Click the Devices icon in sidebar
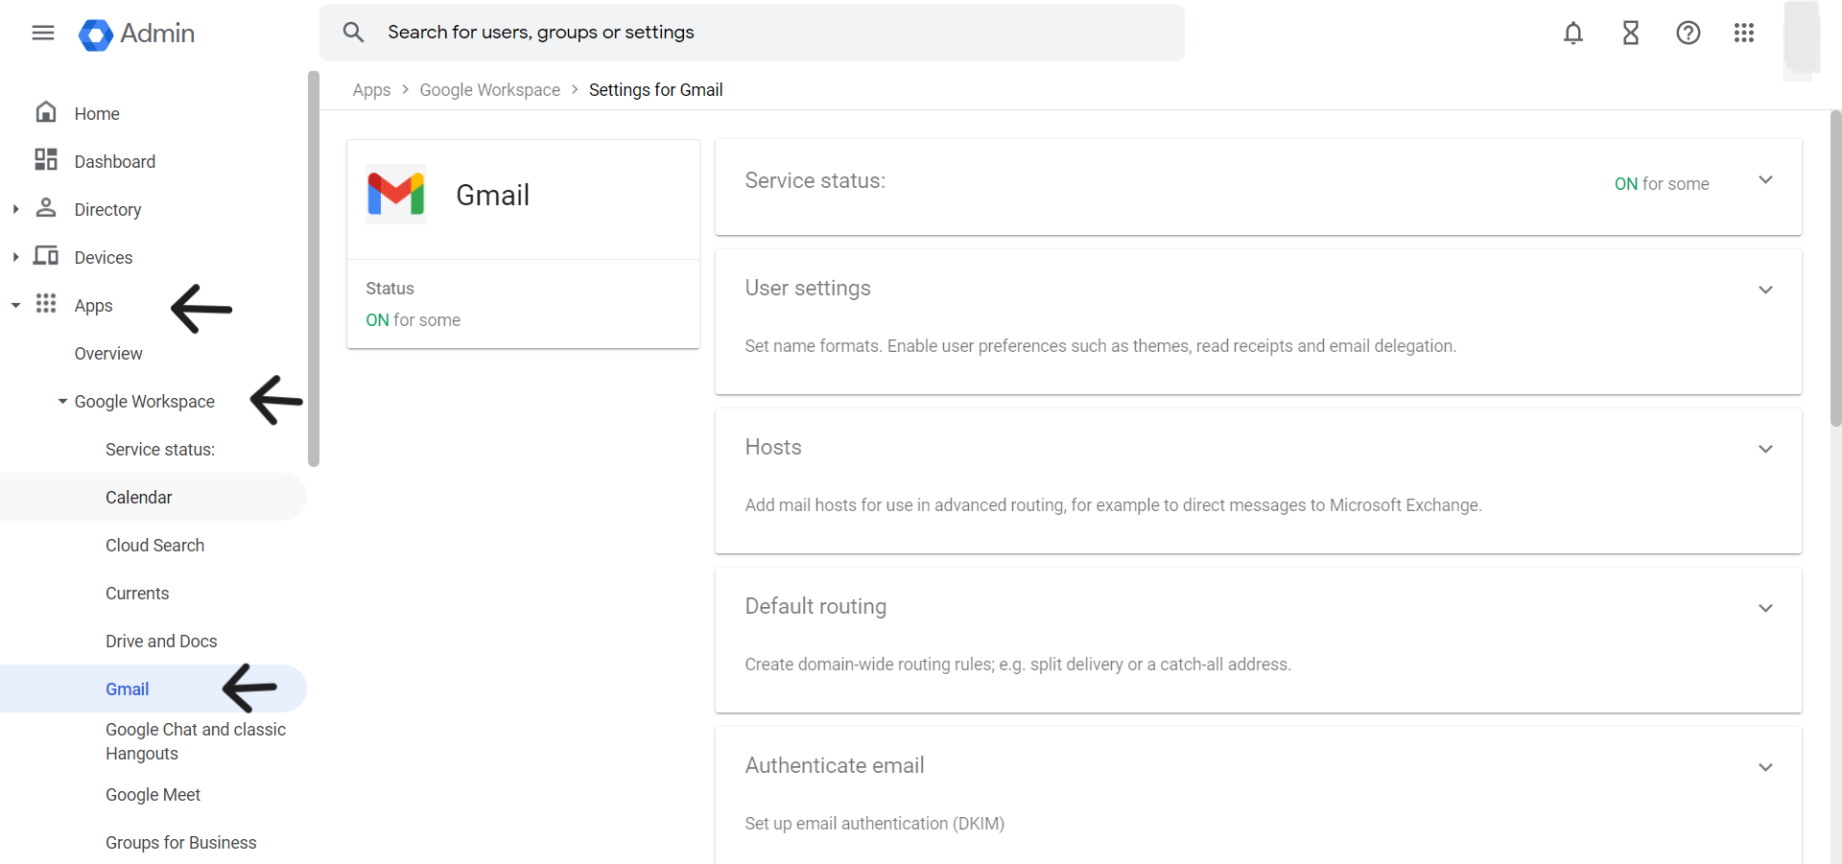 [x=46, y=256]
